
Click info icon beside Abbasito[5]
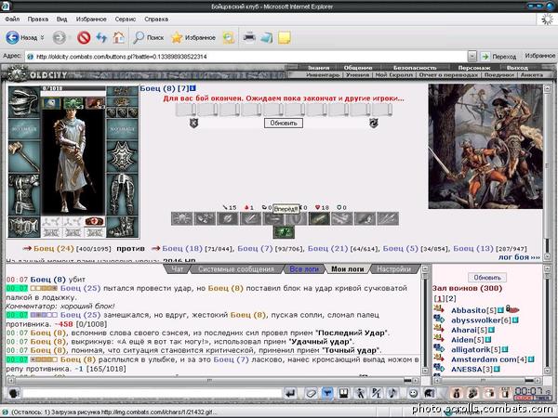(x=500, y=310)
